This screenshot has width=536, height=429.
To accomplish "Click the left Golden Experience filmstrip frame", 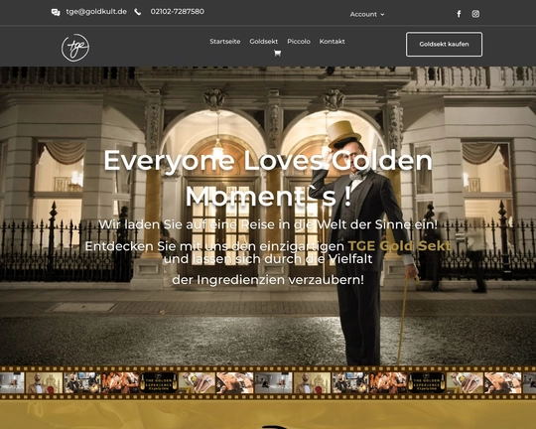I will click(x=159, y=382).
